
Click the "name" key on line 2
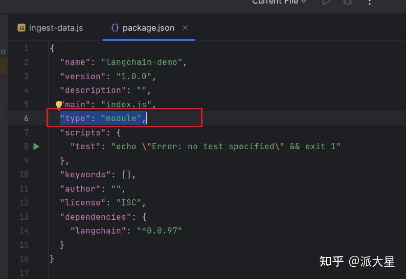(75, 62)
